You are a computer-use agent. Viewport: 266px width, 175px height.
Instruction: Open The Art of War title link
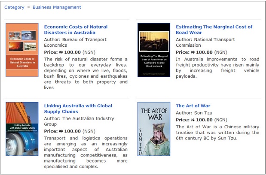point(193,106)
